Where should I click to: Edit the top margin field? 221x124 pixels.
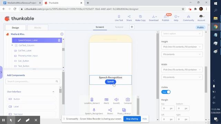coord(168,108)
